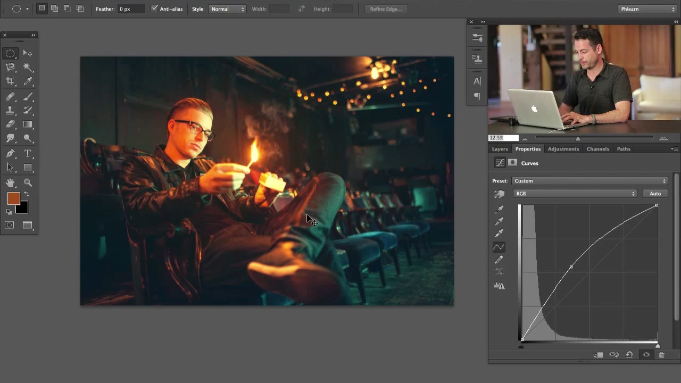Select the Magic Wand tool
Image resolution: width=681 pixels, height=383 pixels.
(x=28, y=67)
